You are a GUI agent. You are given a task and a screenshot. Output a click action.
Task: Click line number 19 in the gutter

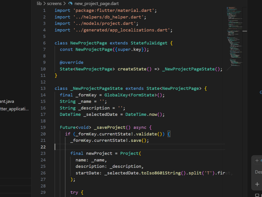coord(43,127)
